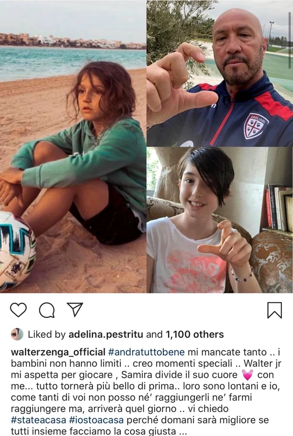This screenshot has width=293, height=436.
Task: Tap the smiling girl photo
Action: click(x=220, y=220)
